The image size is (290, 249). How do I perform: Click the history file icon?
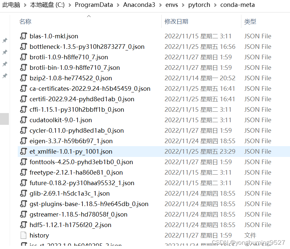tap(24, 235)
